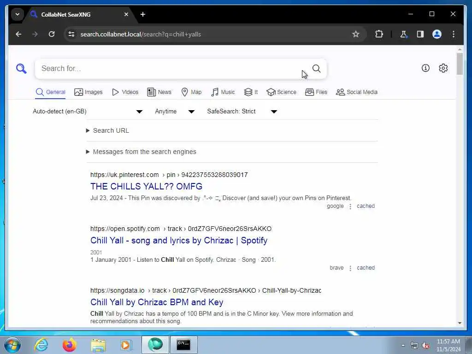Submit search with magnifier button
This screenshot has height=354, width=472.
[x=316, y=69]
